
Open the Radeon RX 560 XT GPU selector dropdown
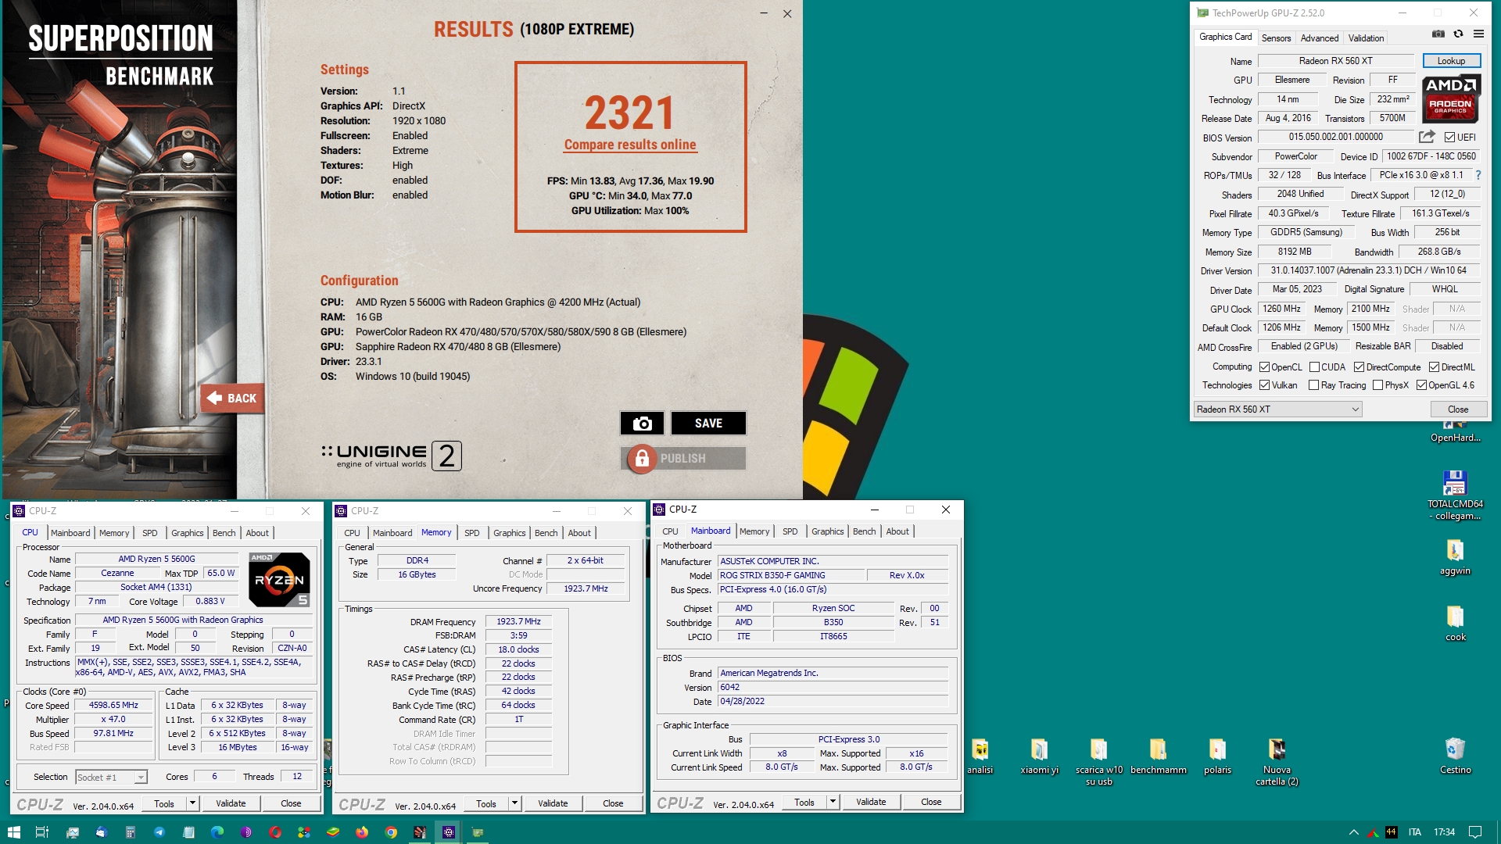(1277, 409)
